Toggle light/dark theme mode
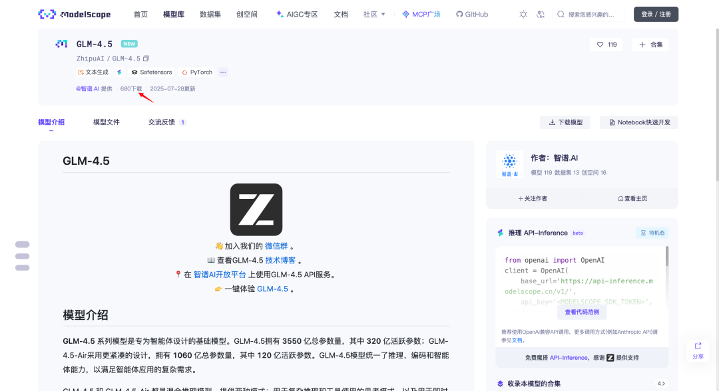Viewport: 719px width, 391px height. pyautogui.click(x=523, y=13)
